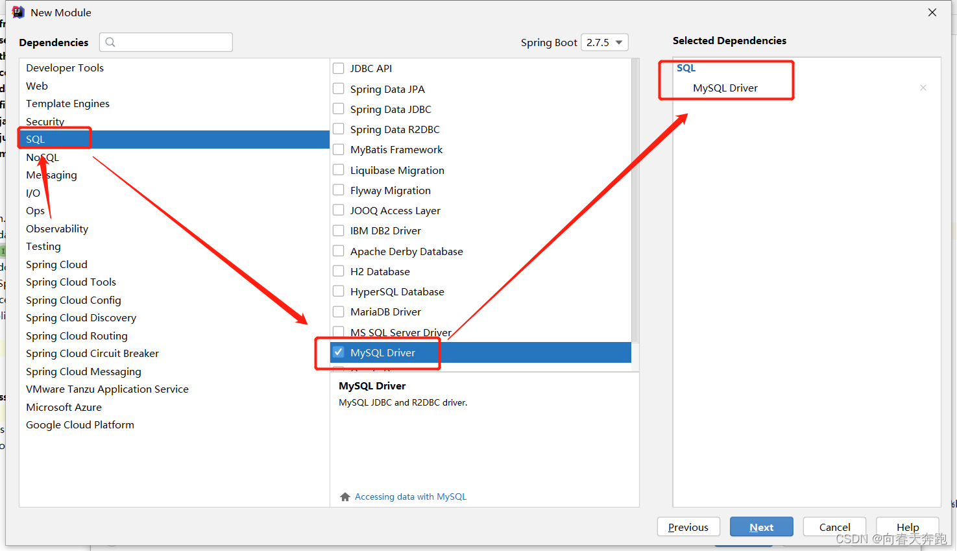Check Apache Derby Database
The height and width of the screenshot is (551, 957).
[339, 251]
